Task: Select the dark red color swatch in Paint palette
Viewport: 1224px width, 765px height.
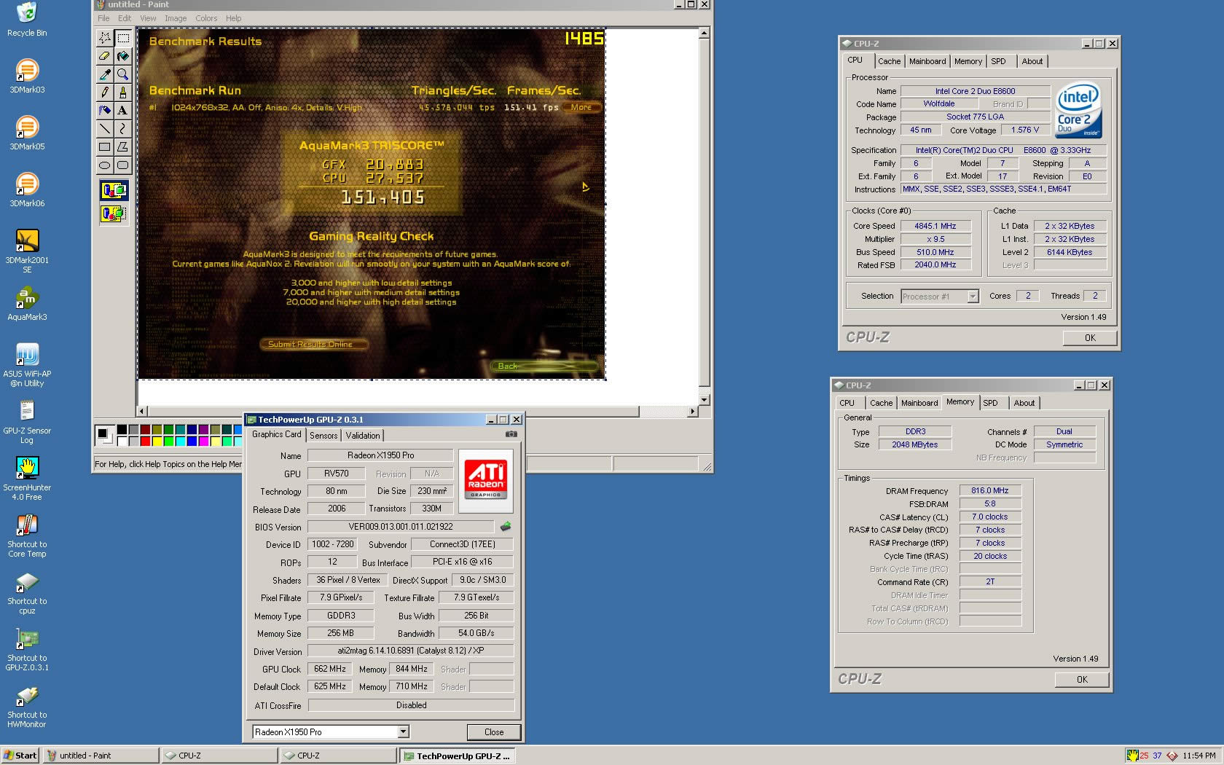Action: click(x=145, y=430)
